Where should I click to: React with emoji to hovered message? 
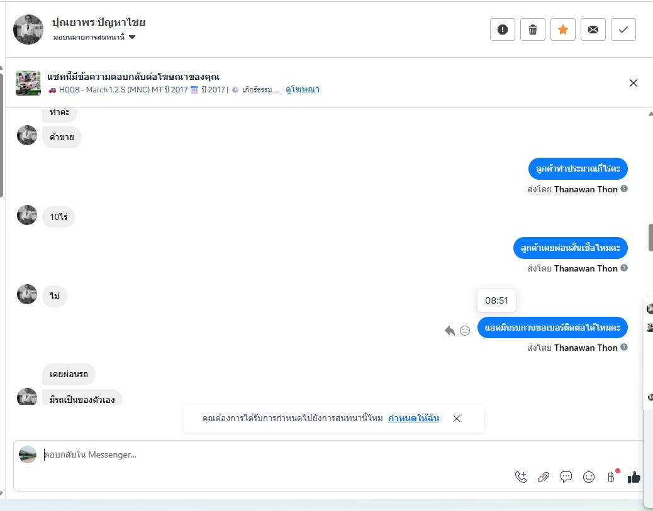pos(465,331)
